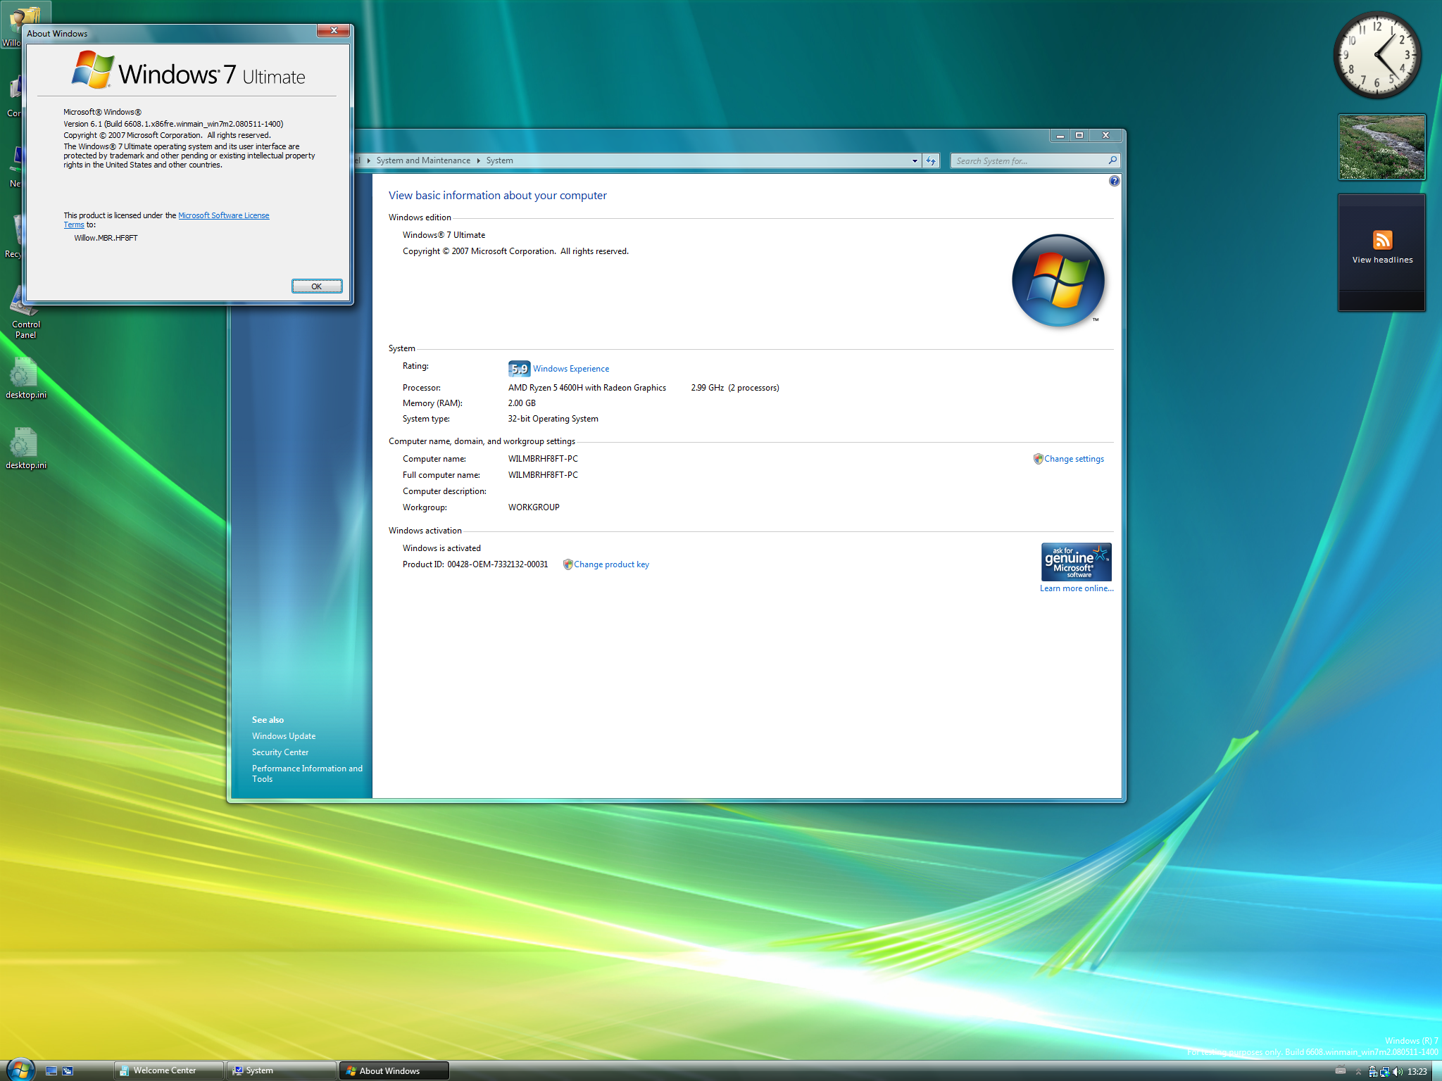This screenshot has width=1442, height=1081.
Task: Open the Start menu orb
Action: pos(19,1070)
